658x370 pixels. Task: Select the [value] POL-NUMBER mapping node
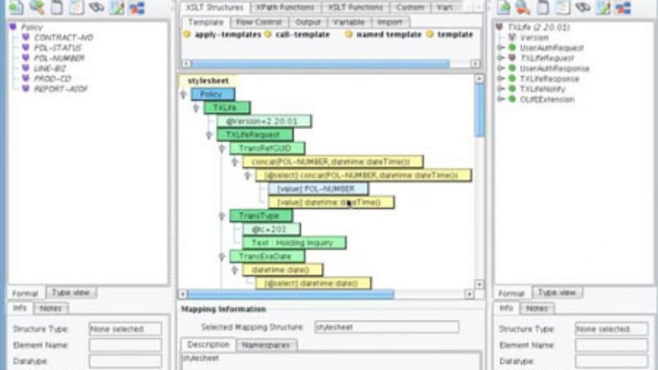click(318, 189)
